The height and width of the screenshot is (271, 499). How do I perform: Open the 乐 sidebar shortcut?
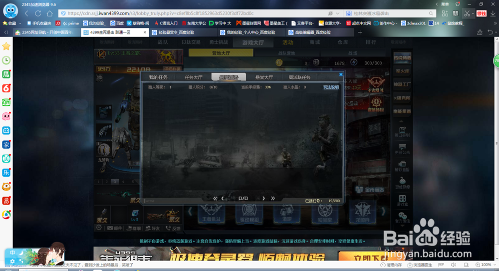click(x=6, y=173)
